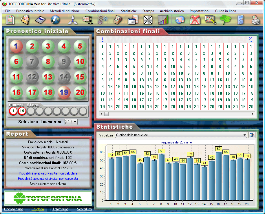Click the calculator toolbar icon
This screenshot has width=265, height=214.
click(x=240, y=20)
